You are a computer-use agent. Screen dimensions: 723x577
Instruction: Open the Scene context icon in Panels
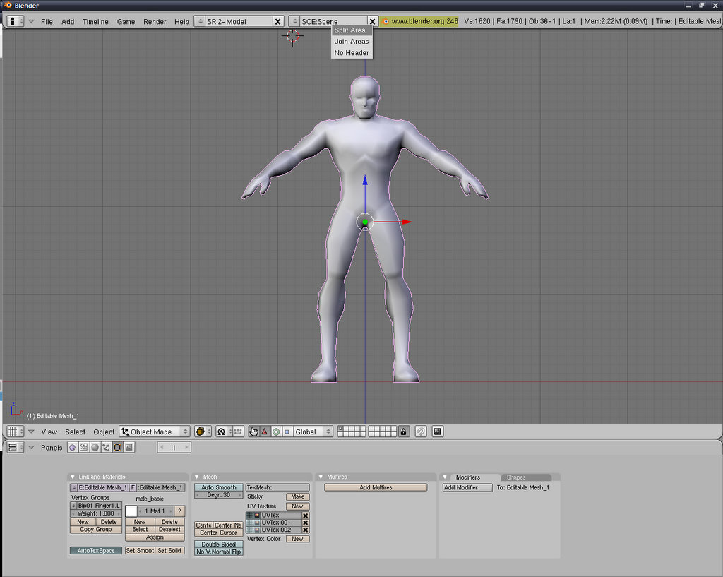tap(129, 448)
